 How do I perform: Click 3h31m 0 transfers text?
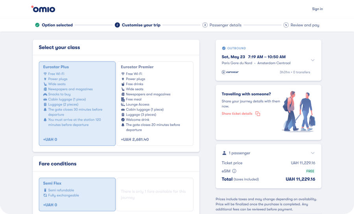(x=295, y=72)
